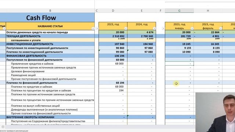Select 'Поступления на Содержание филиала/представительства' cell
The height and width of the screenshot is (132, 235).
click(50, 121)
